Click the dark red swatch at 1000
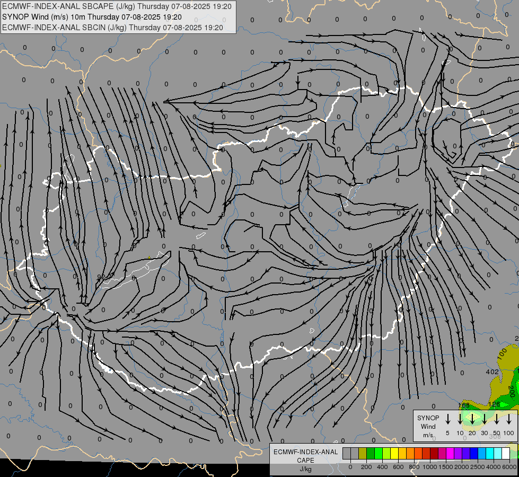 (x=434, y=454)
